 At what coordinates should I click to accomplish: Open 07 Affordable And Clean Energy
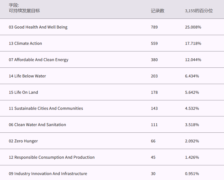tap(38, 60)
